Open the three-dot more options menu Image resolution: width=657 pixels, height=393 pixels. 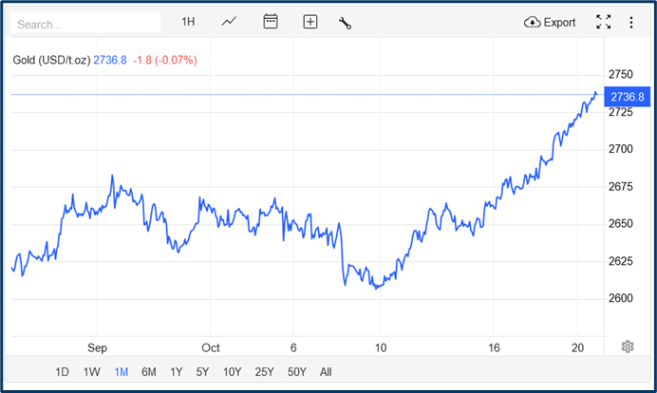(x=631, y=22)
